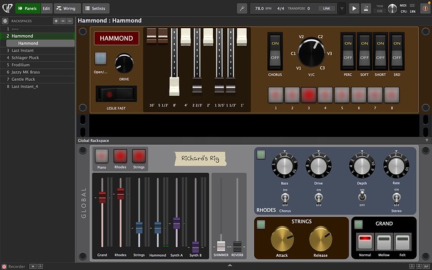Screen dimensions: 432x270
Task: Click the red Grand mixer fader
Action: 102,197
